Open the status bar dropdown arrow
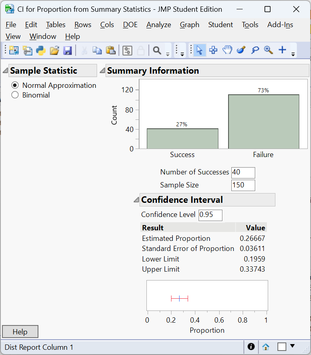 293,346
